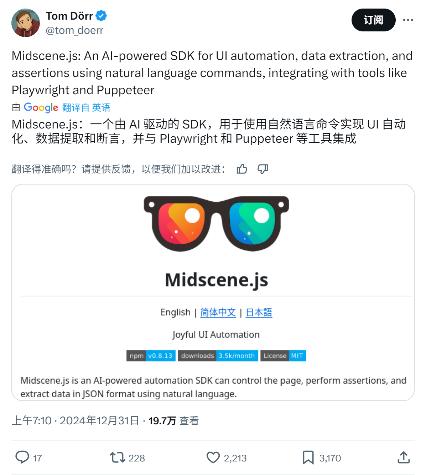This screenshot has height=475, width=426.
Task: Click 翻译自 英语 translation source link
Action: tap(86, 107)
